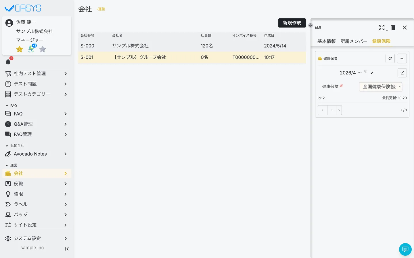This screenshot has height=258, width=414.
Task: Add a new 健康保険 entry
Action: point(402,58)
